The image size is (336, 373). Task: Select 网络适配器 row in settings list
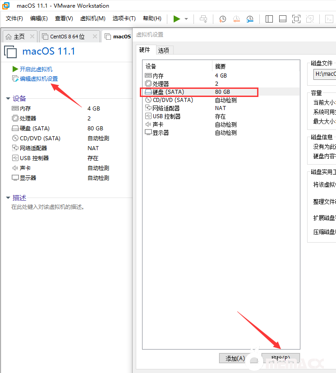(221, 108)
